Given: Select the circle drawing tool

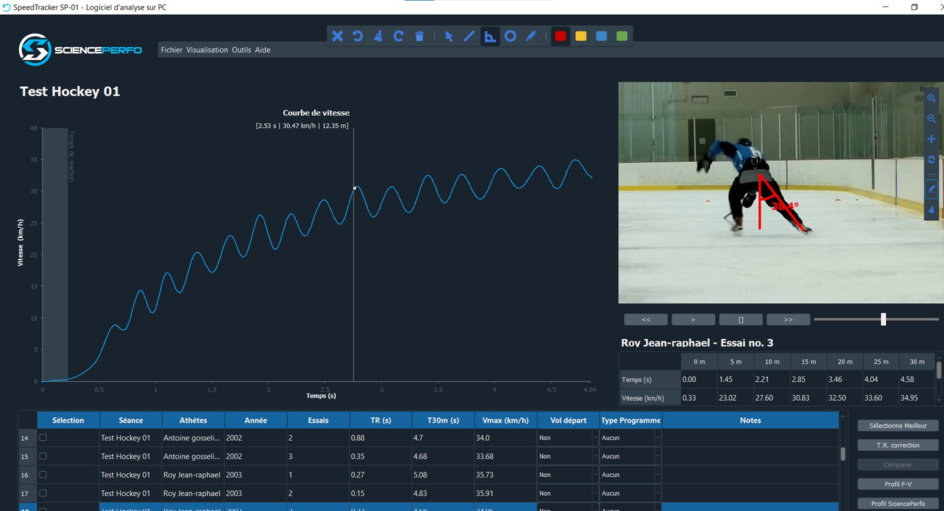Looking at the screenshot, I should pos(510,37).
